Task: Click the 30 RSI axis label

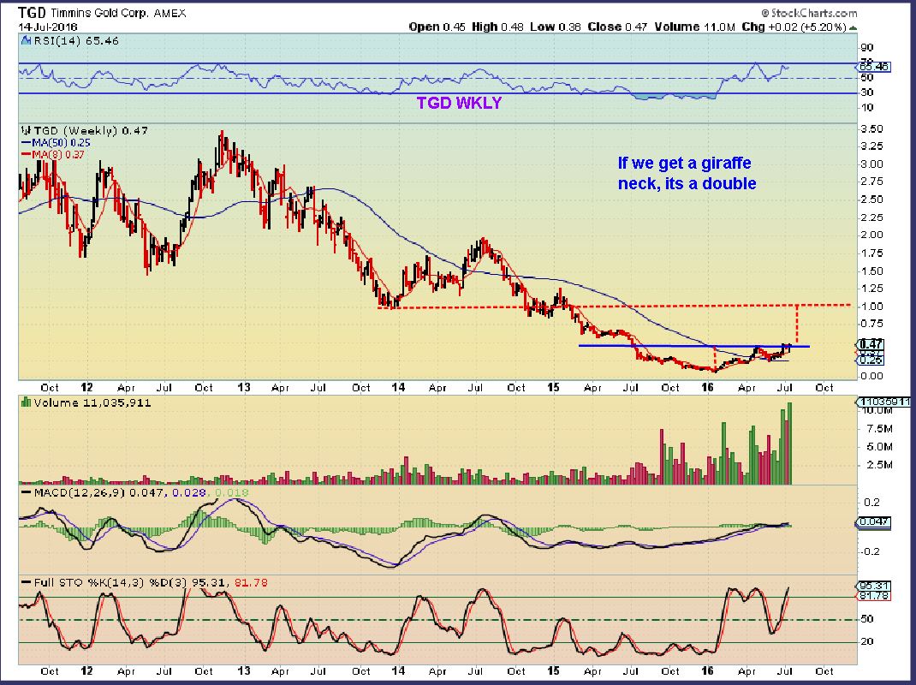Action: pyautogui.click(x=867, y=92)
